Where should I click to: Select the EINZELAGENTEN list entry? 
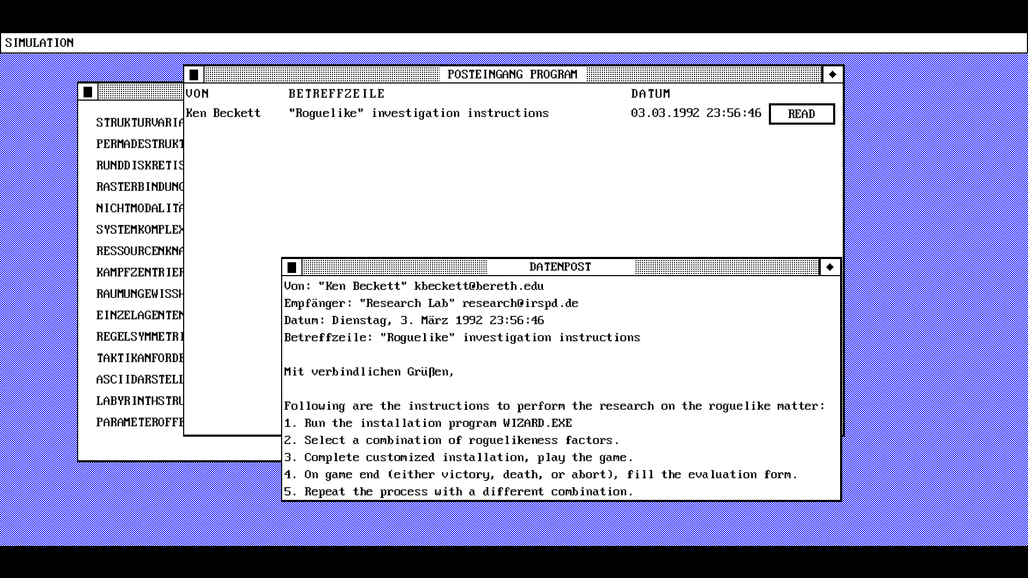tap(139, 315)
